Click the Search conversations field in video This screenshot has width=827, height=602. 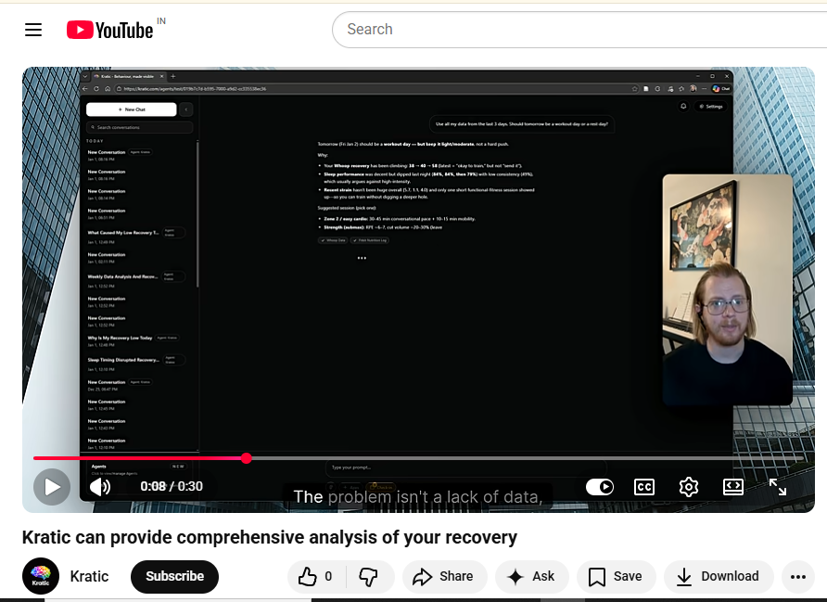click(x=139, y=127)
